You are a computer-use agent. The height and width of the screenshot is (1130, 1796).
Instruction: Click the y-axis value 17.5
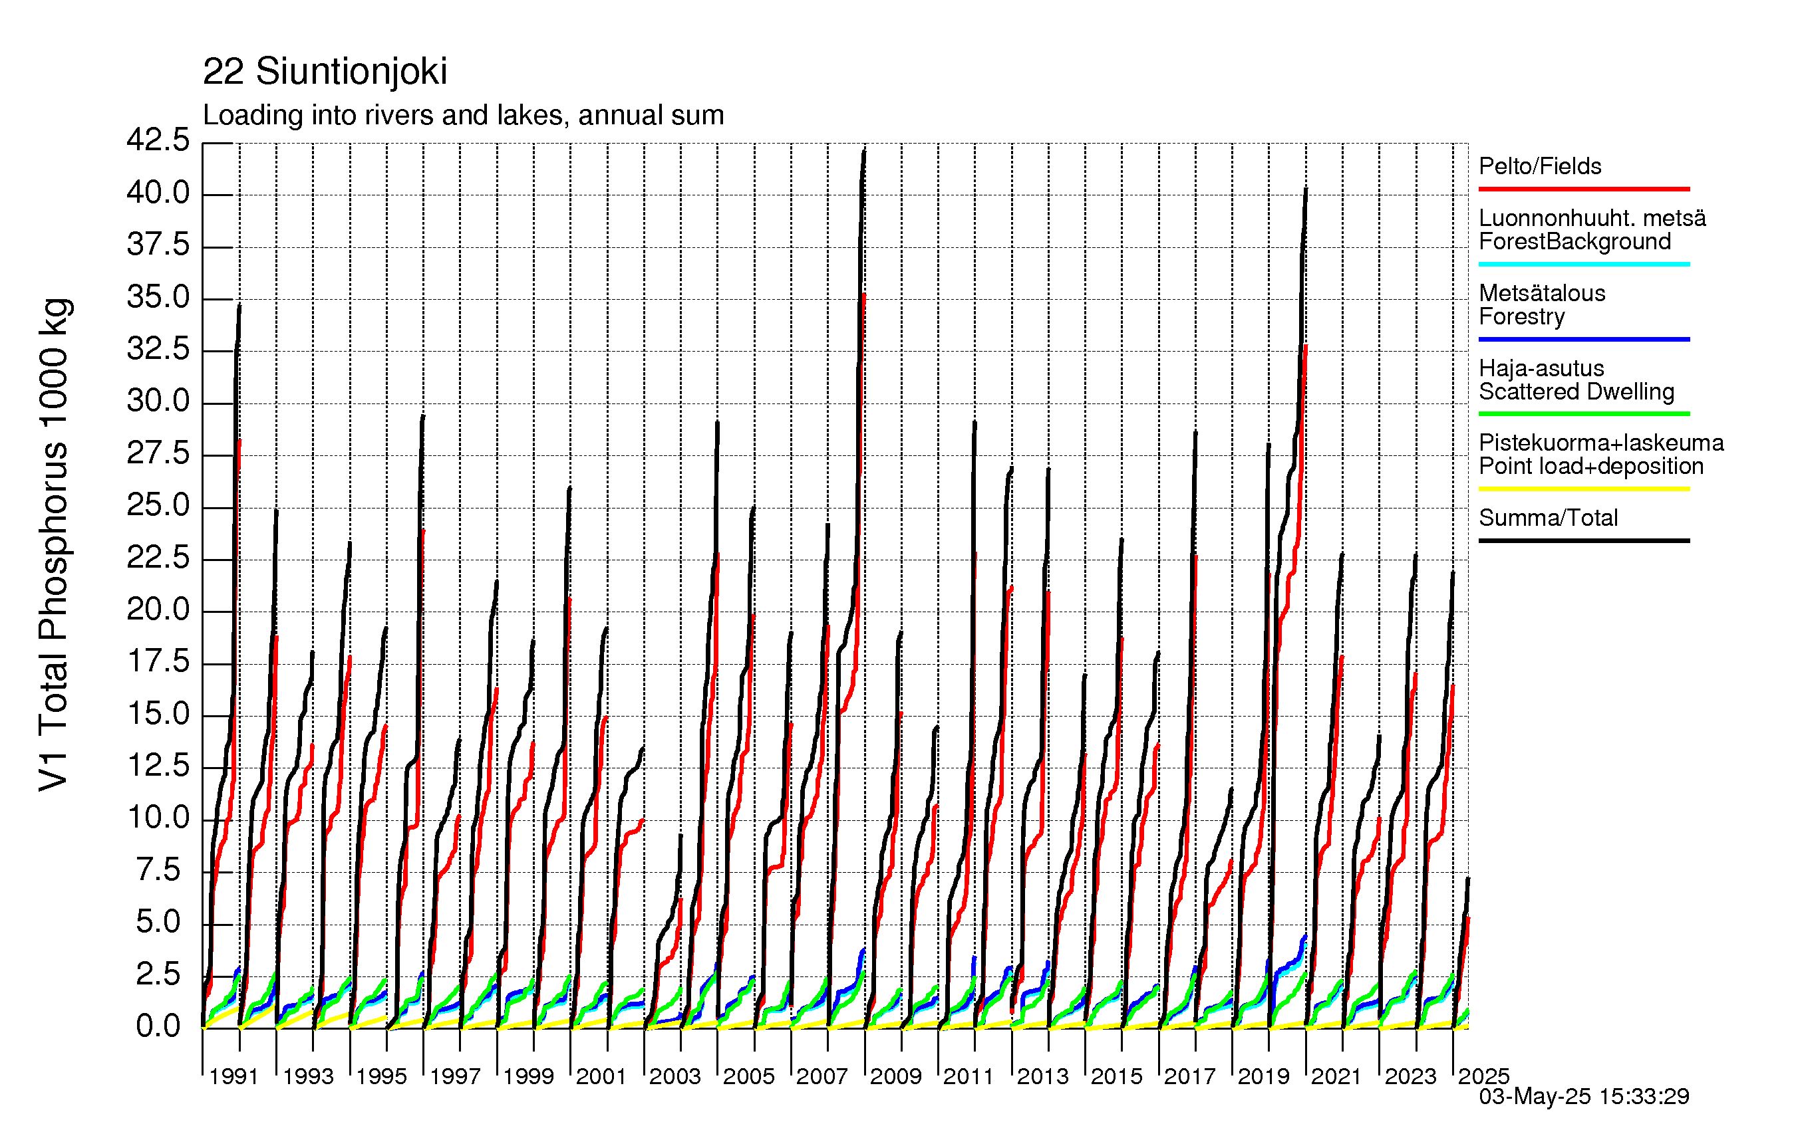(158, 662)
